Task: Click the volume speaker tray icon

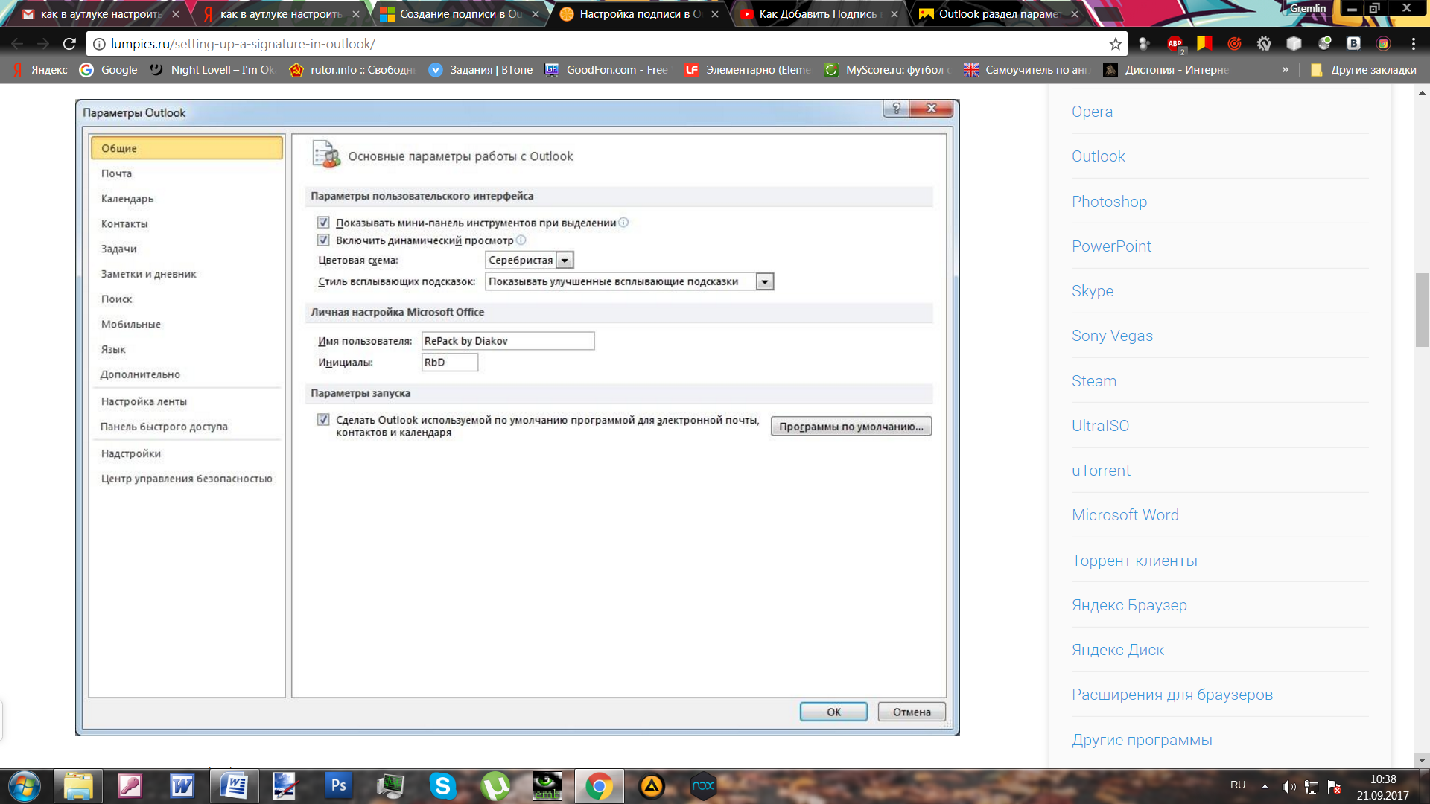Action: click(x=1288, y=787)
